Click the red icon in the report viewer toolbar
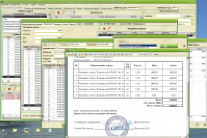The width and height of the screenshot is (207, 138). [82, 54]
